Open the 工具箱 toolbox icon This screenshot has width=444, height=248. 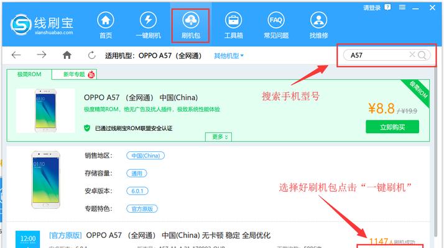[233, 20]
